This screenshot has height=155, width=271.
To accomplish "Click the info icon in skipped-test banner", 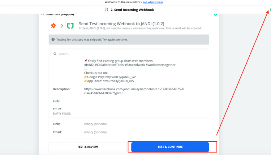I will click(x=53, y=40).
